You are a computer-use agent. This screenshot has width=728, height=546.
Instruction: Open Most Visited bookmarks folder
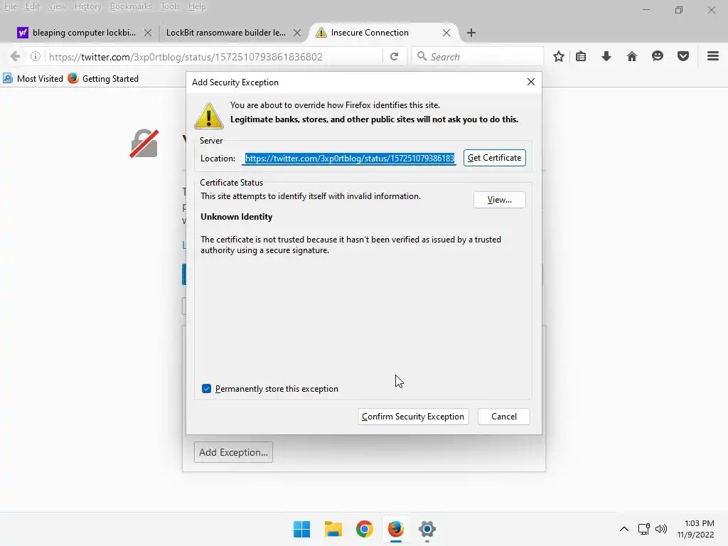coord(33,78)
